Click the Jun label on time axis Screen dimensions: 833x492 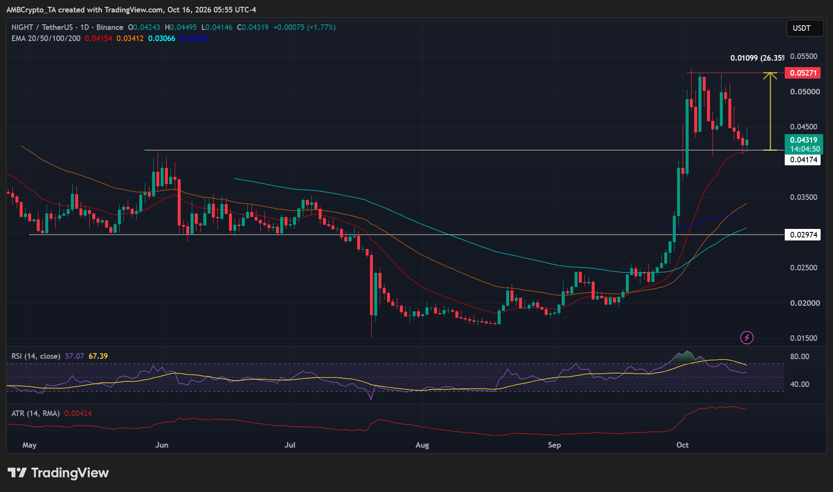pos(162,445)
